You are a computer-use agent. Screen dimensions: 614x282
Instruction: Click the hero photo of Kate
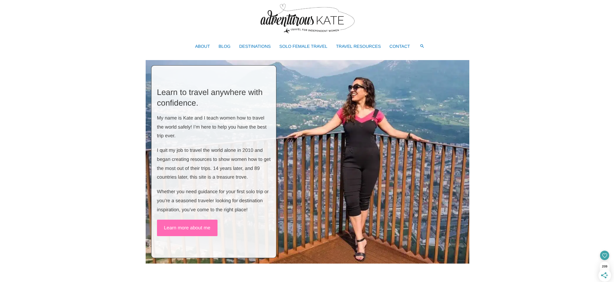point(372,162)
